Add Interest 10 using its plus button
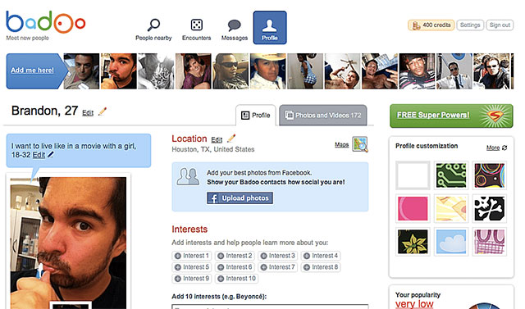The width and height of the screenshot is (525, 309). click(221, 279)
